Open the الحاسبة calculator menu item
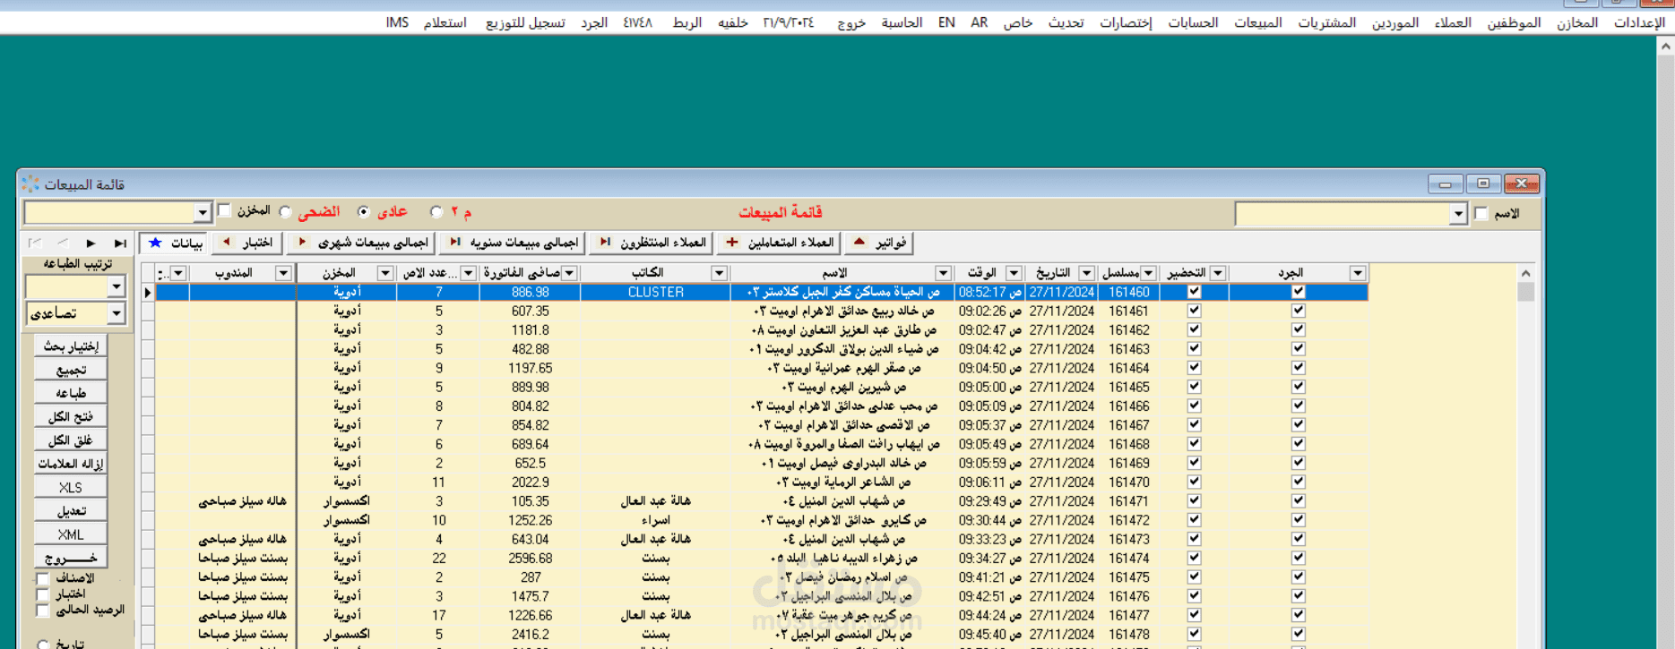The image size is (1675, 649). (901, 22)
